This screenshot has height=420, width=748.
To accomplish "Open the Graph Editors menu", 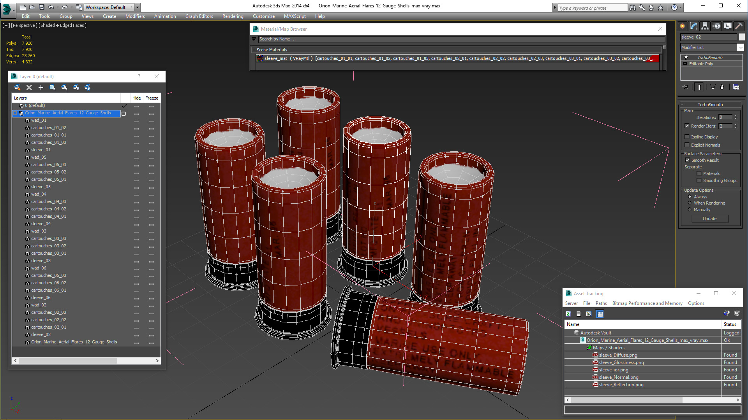I will point(199,16).
